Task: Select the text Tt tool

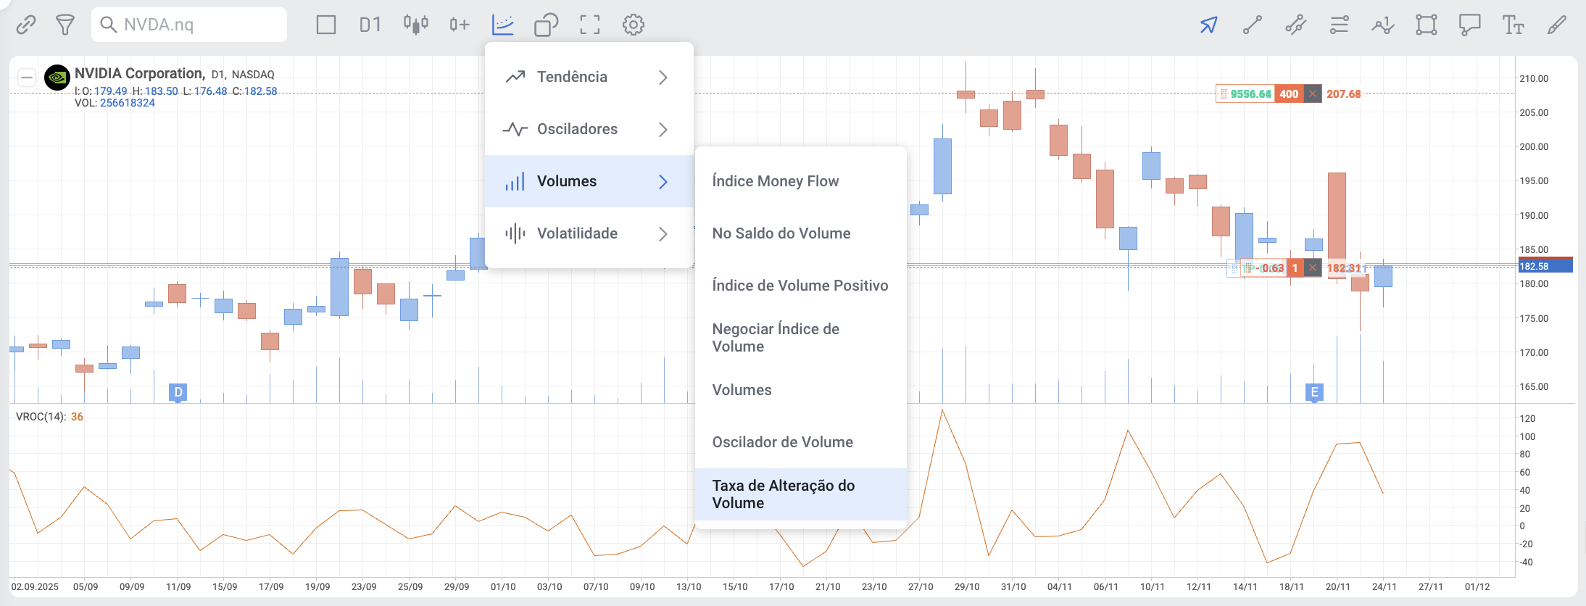Action: tap(1514, 25)
